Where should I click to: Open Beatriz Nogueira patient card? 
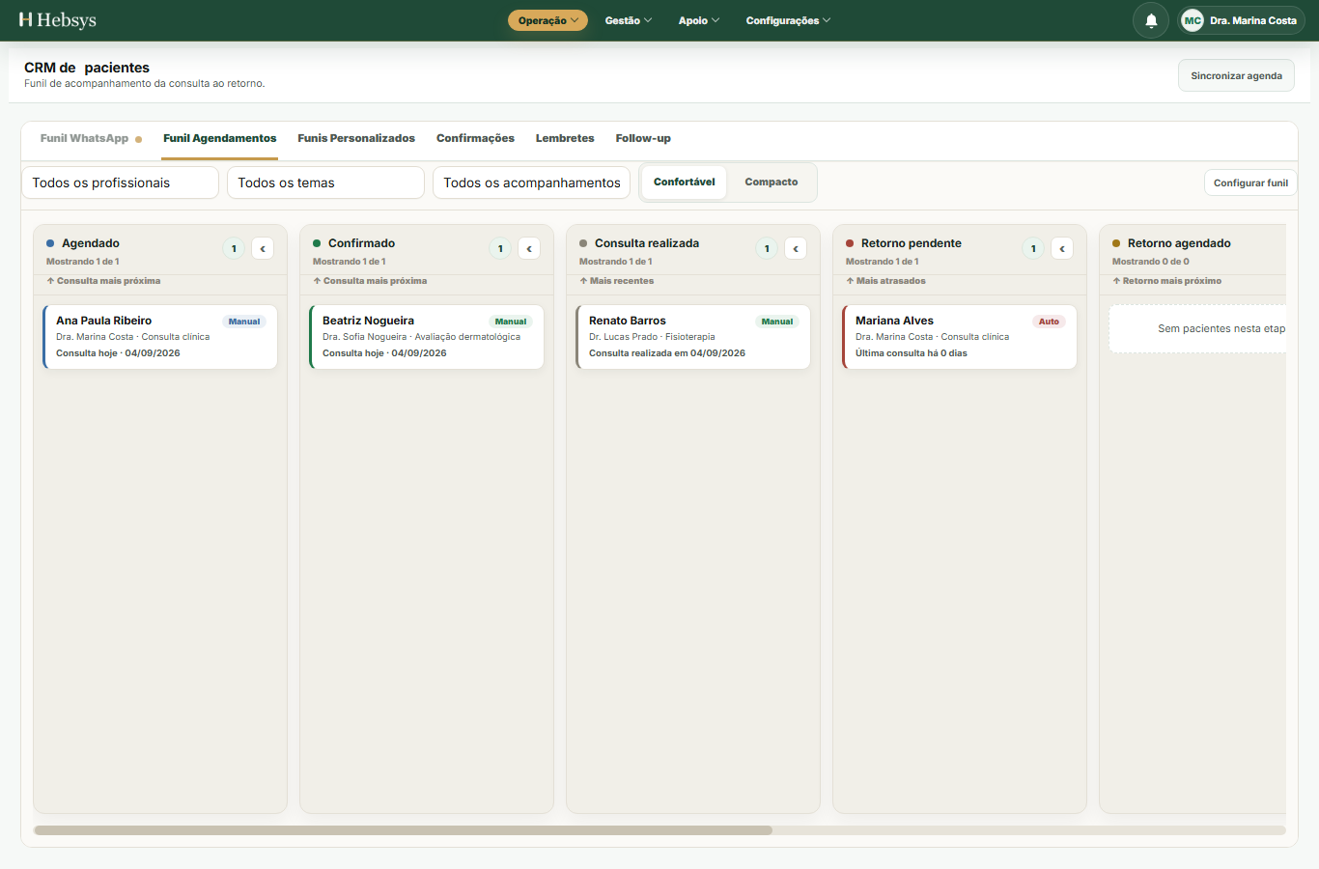pyautogui.click(x=427, y=337)
